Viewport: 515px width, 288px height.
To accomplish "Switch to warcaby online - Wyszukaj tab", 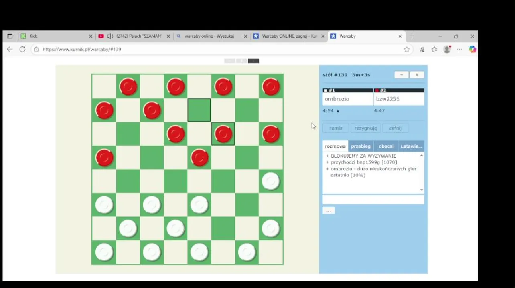I will (x=211, y=36).
